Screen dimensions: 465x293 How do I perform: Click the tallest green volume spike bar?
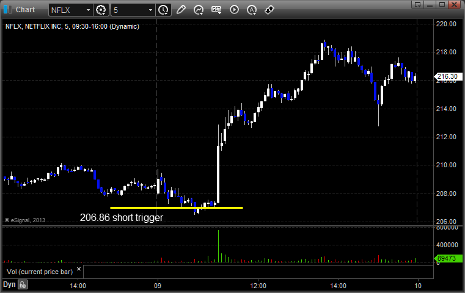click(x=219, y=246)
